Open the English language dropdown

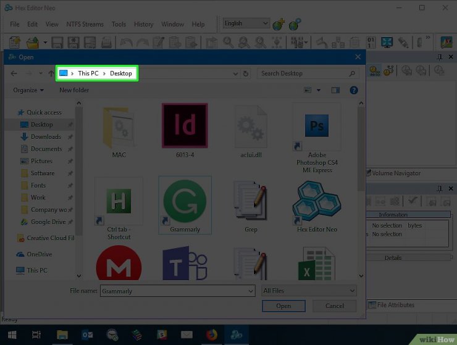tap(246, 23)
